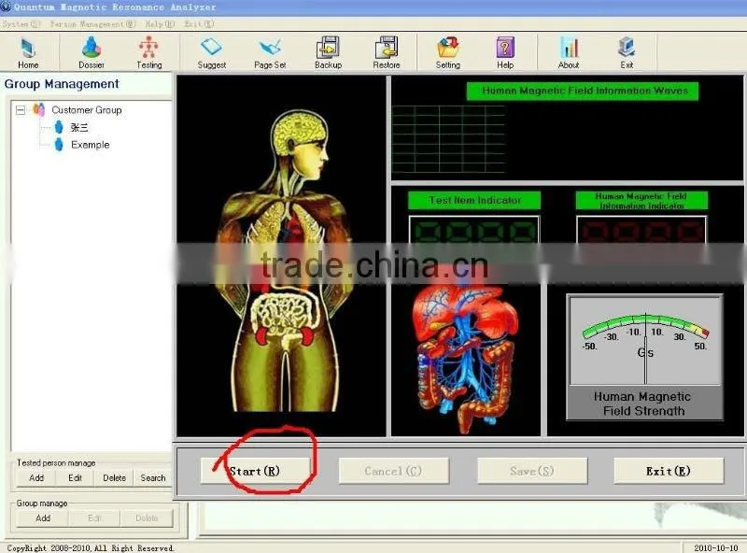Click Edit under Group manage
This screenshot has width=747, height=553.
(x=94, y=518)
